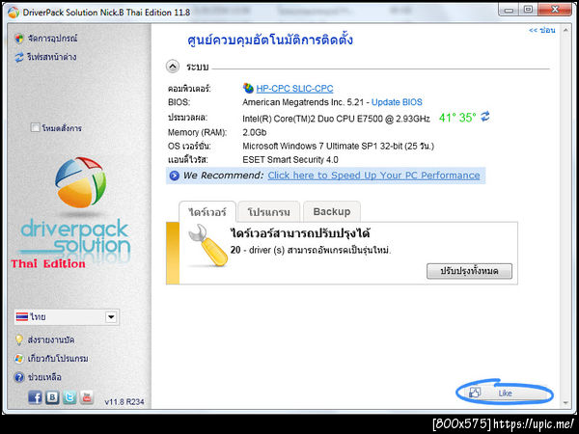This screenshot has height=434, width=579.
Task: Open the Facebook social icon
Action: 35,397
